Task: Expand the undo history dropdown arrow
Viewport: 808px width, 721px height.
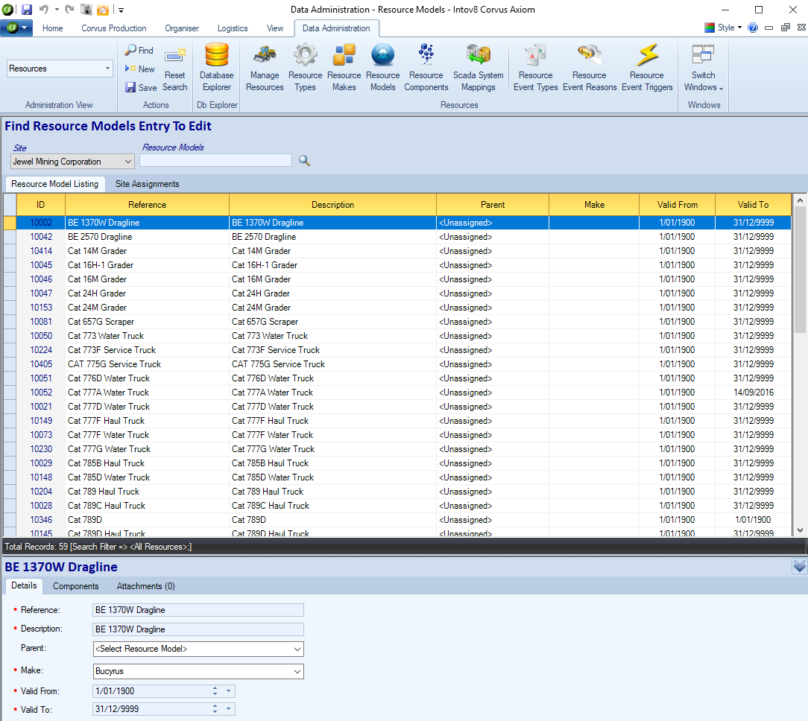Action: click(x=57, y=9)
